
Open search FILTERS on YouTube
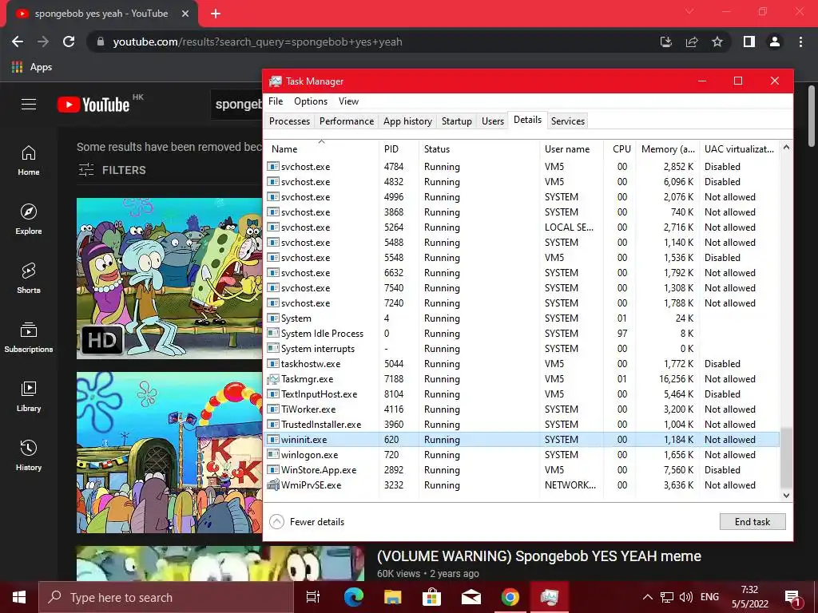112,170
